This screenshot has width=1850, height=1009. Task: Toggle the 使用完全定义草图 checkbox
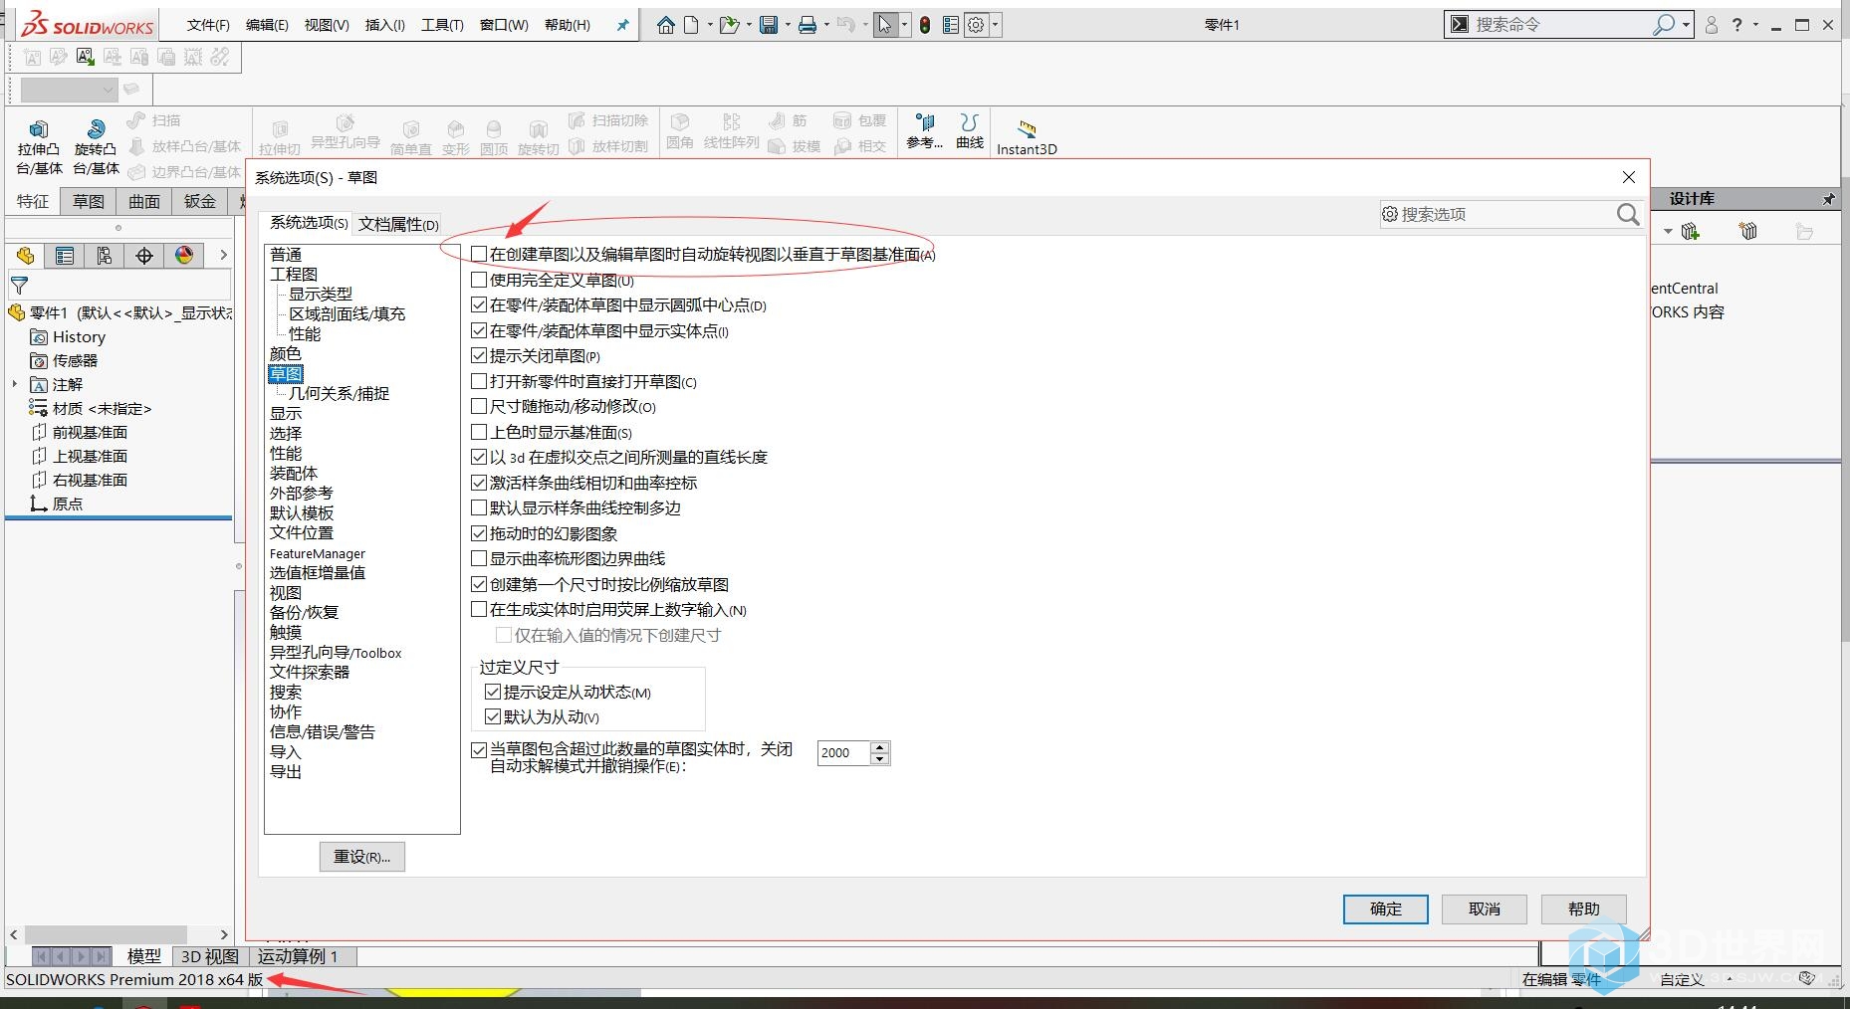coord(479,280)
